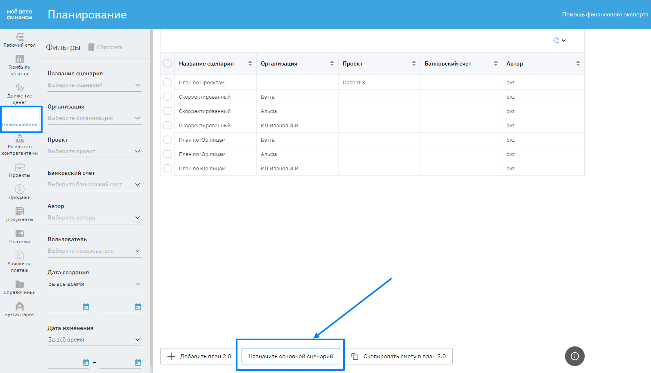Image resolution: width=651 pixels, height=373 pixels.
Task: Open the Справочники folder icon
Action: tap(20, 284)
